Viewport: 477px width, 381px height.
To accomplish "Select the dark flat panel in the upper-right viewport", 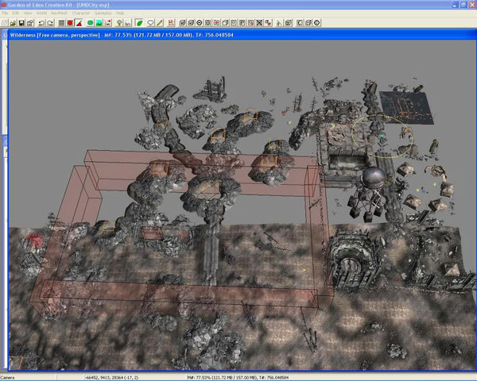I will tap(406, 107).
